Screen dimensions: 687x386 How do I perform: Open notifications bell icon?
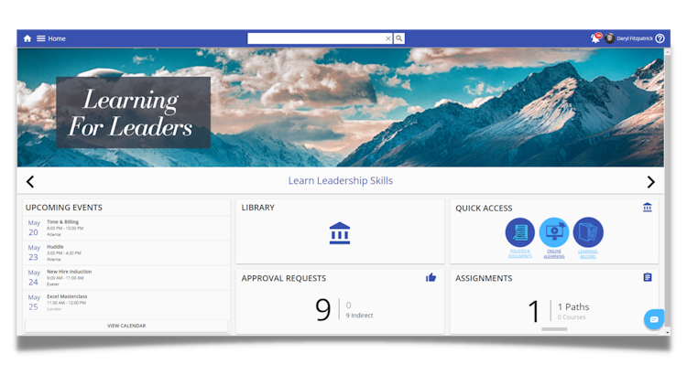[x=595, y=38]
